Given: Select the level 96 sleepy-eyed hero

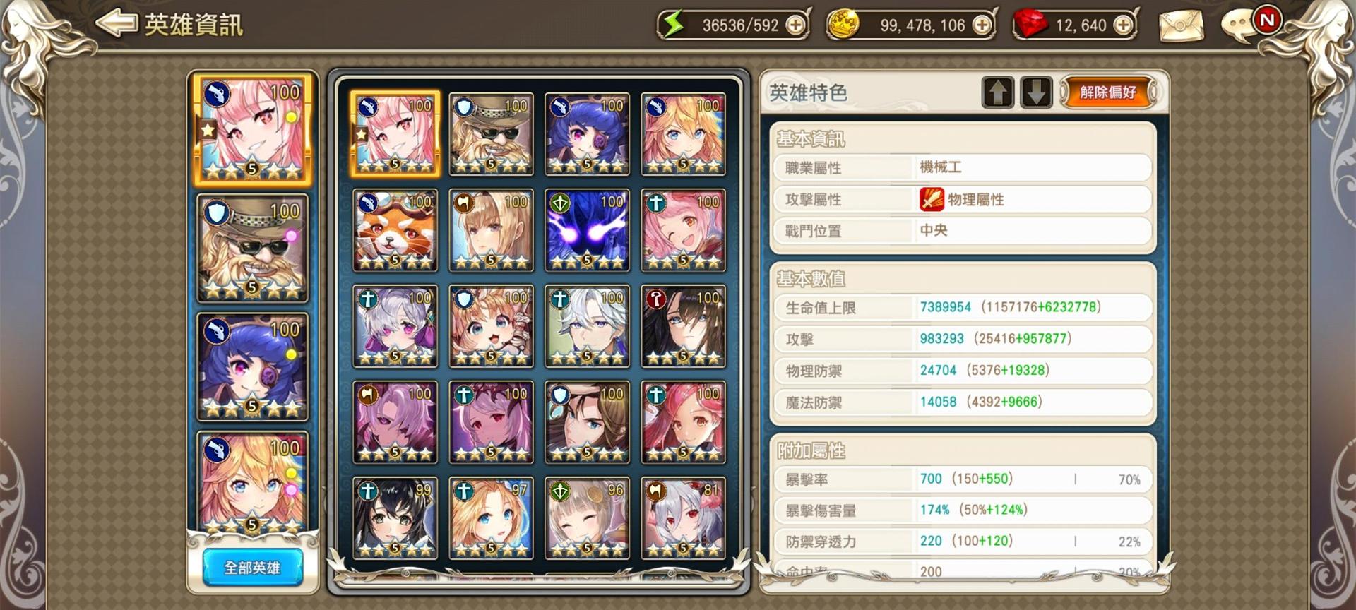Looking at the screenshot, I should 588,518.
